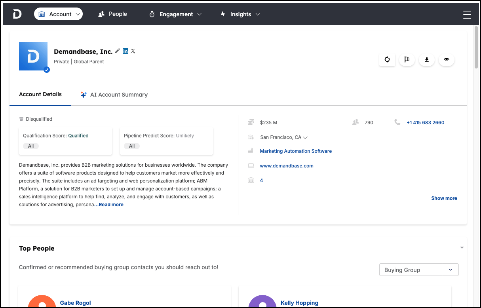This screenshot has width=481, height=308.
Task: Click the Disqualified status label
Action: 39,119
